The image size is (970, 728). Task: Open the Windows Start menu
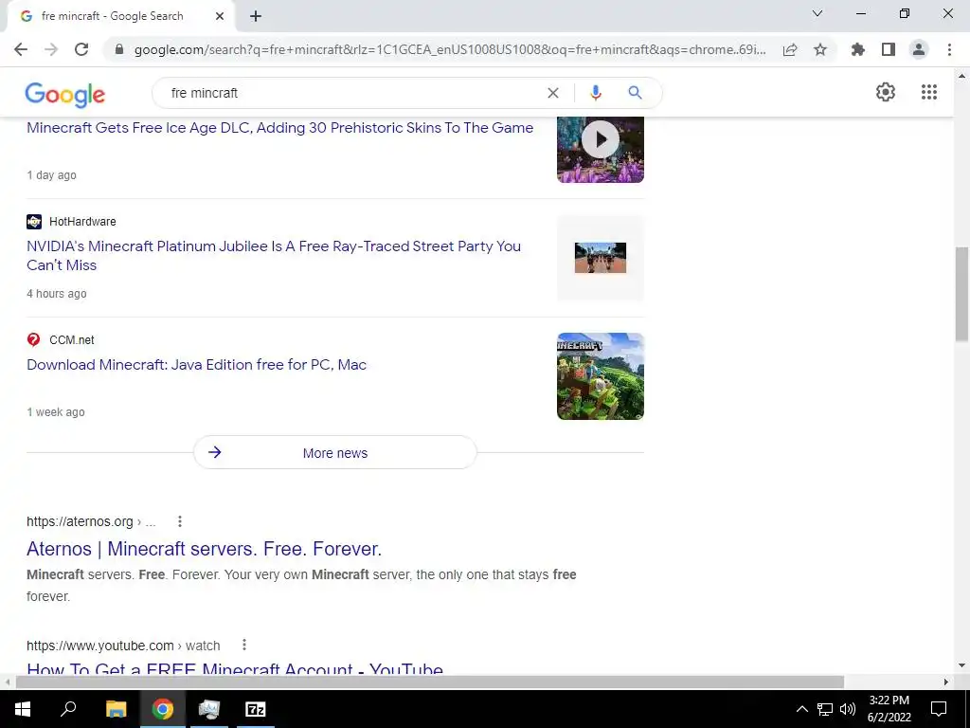pyautogui.click(x=23, y=709)
